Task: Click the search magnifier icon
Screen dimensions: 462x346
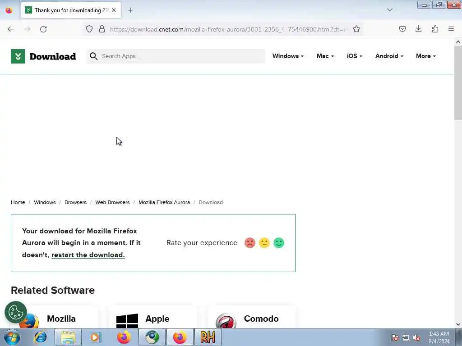Action: [94, 56]
